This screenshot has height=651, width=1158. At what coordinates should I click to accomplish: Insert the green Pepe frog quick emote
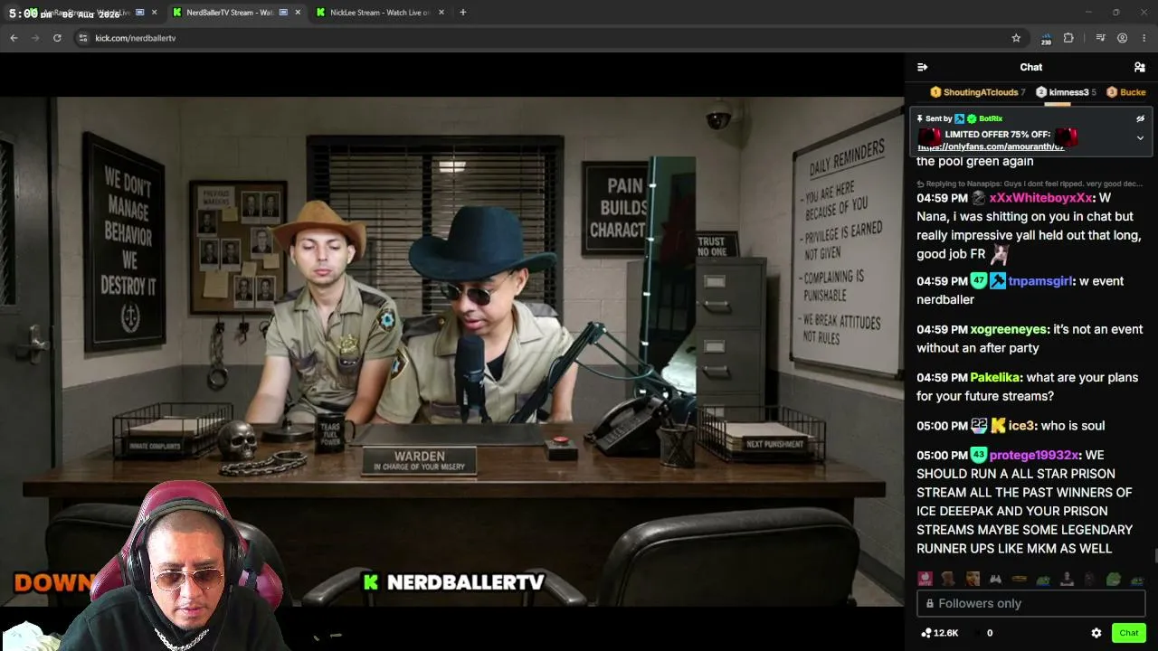pos(1114,579)
